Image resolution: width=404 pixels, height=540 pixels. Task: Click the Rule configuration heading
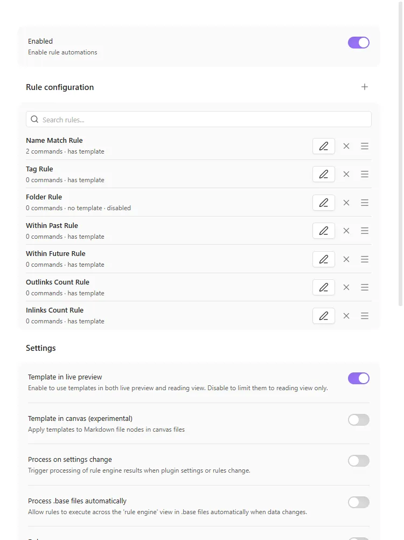[60, 87]
